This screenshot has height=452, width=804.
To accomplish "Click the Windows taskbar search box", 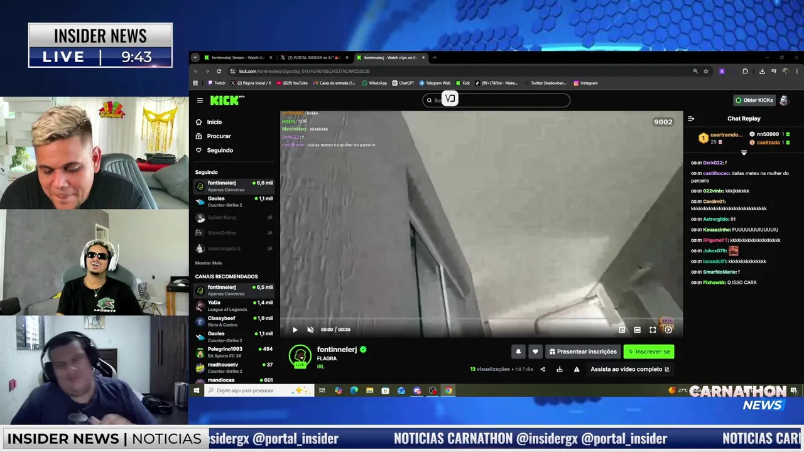I will [259, 390].
